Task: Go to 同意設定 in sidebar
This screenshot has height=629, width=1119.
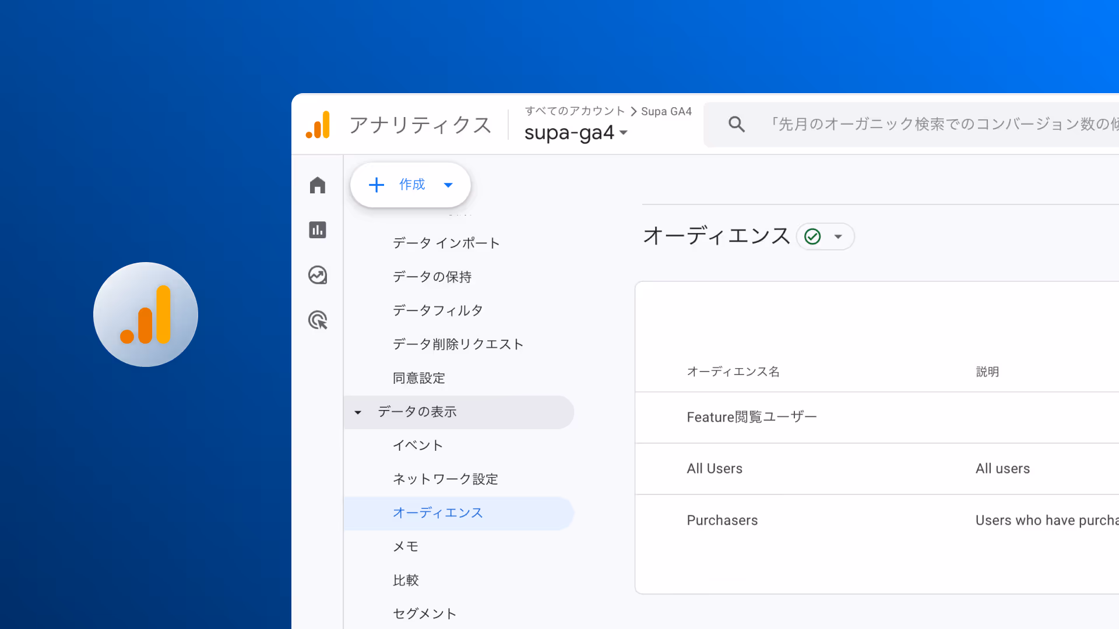Action: pos(418,378)
